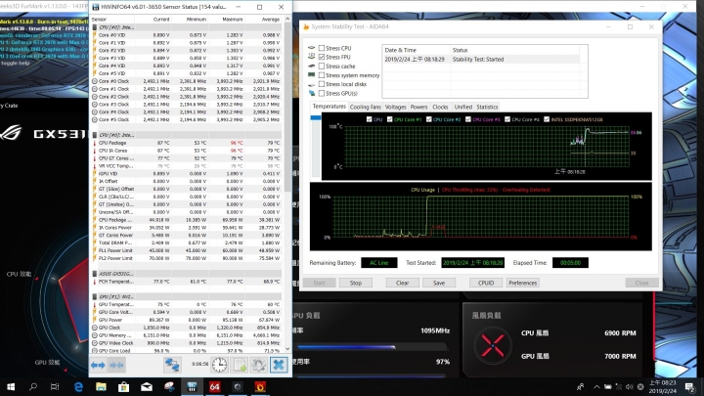The width and height of the screenshot is (704, 396).
Task: Collapse second CPU [#0] temperatures group header
Action: coord(187,135)
